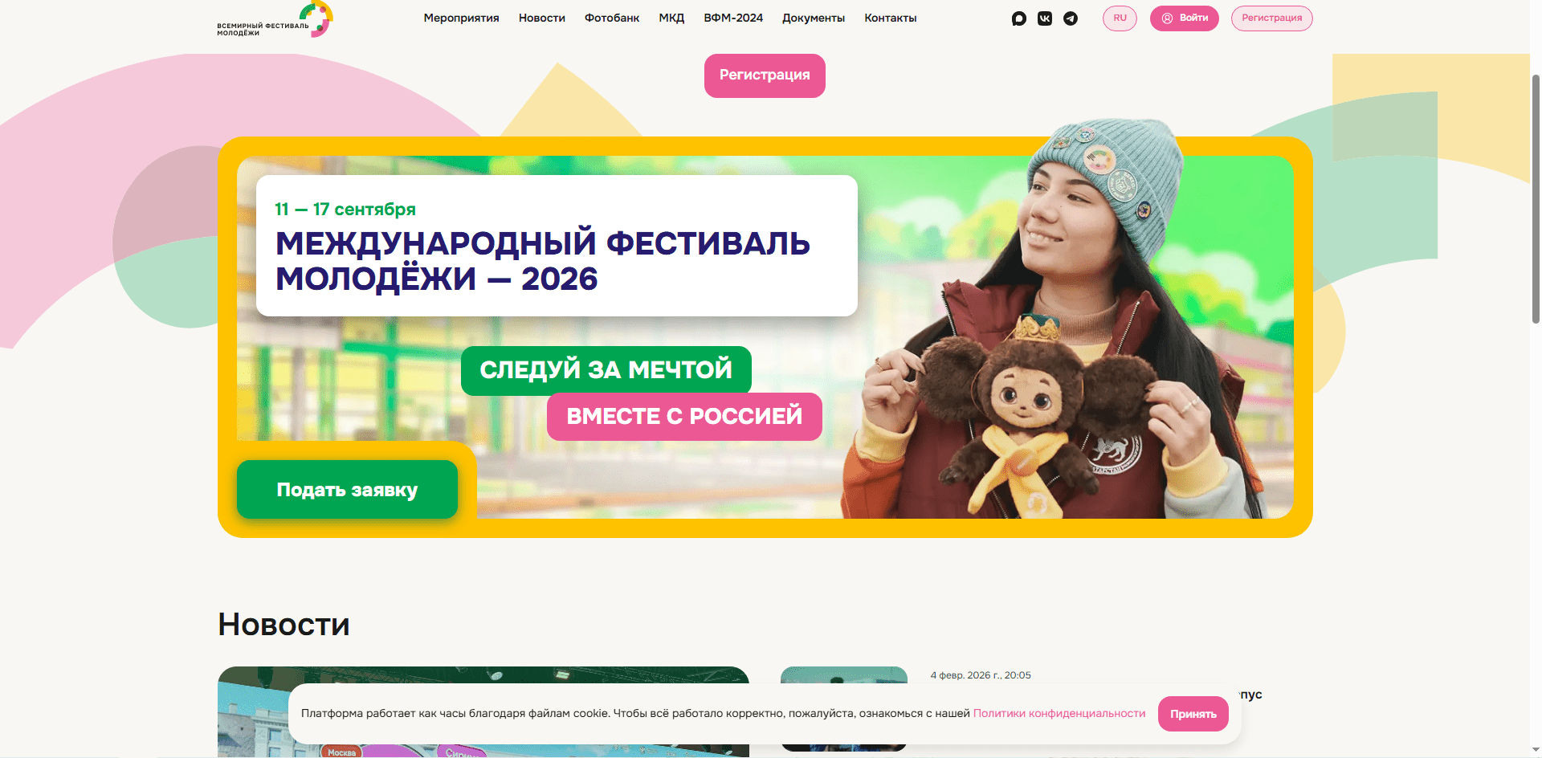Select the МКД menu item
The image size is (1542, 758).
pyautogui.click(x=671, y=18)
